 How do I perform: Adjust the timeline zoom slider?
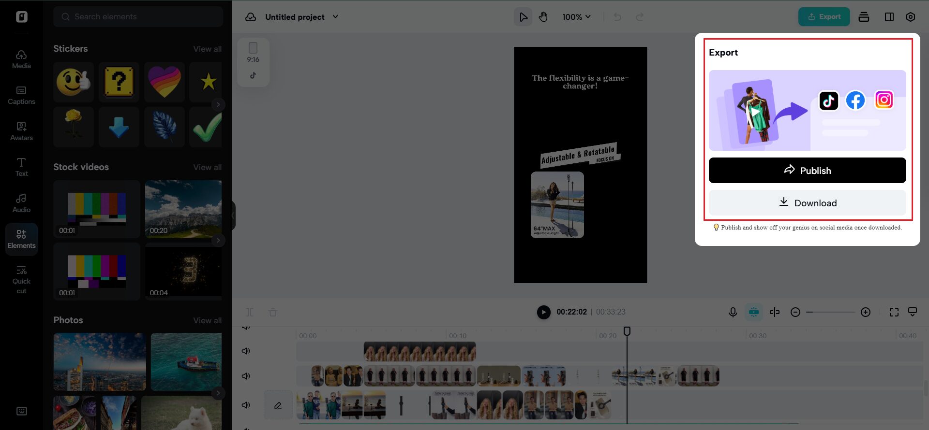pyautogui.click(x=831, y=312)
